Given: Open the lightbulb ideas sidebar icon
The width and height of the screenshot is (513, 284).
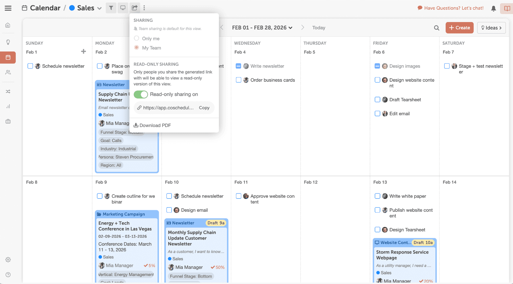Looking at the screenshot, I should (x=8, y=42).
